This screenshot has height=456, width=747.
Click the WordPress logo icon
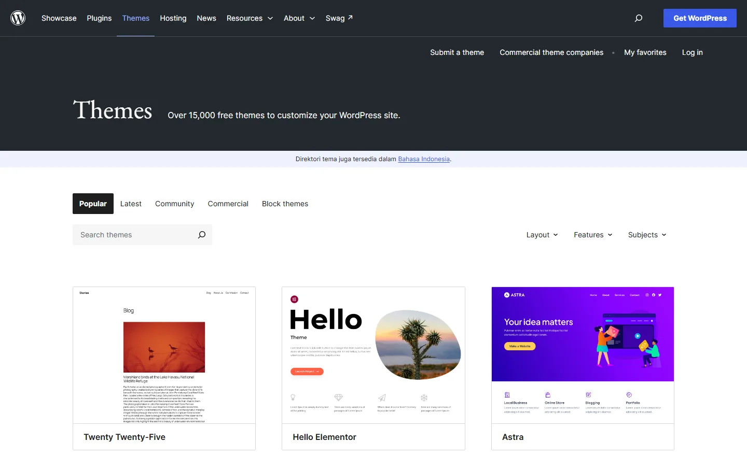point(18,18)
